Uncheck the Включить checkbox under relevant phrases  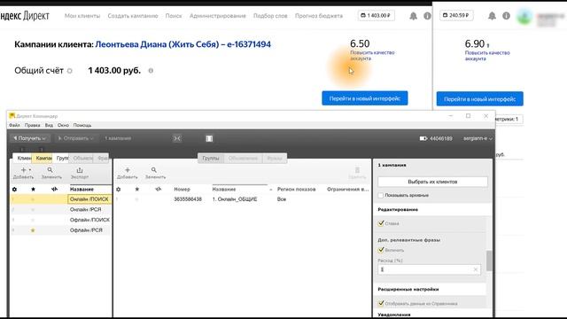[x=381, y=250]
